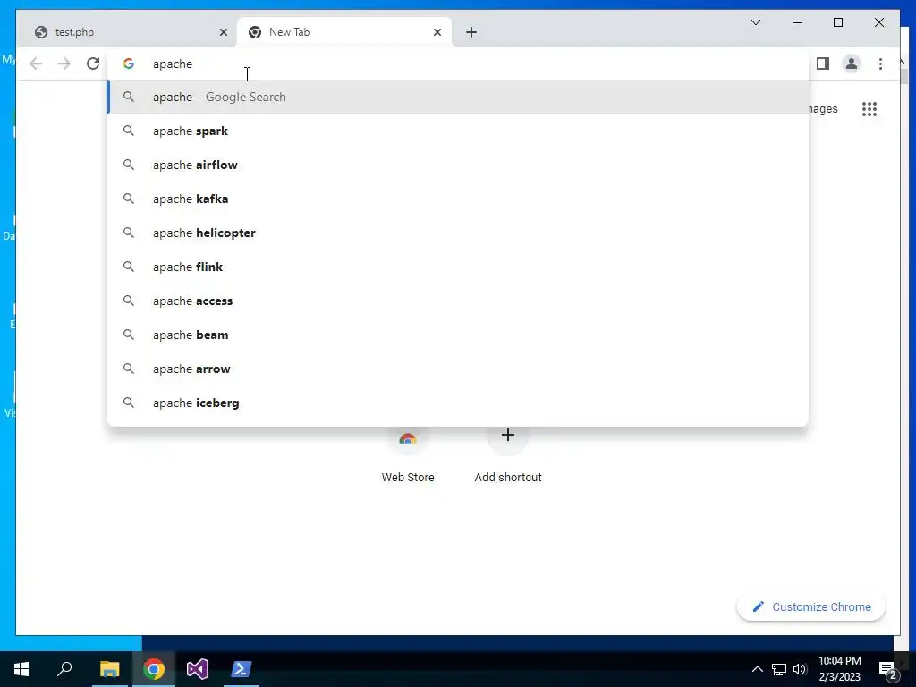Choose the apache spark suggestion

click(x=458, y=131)
